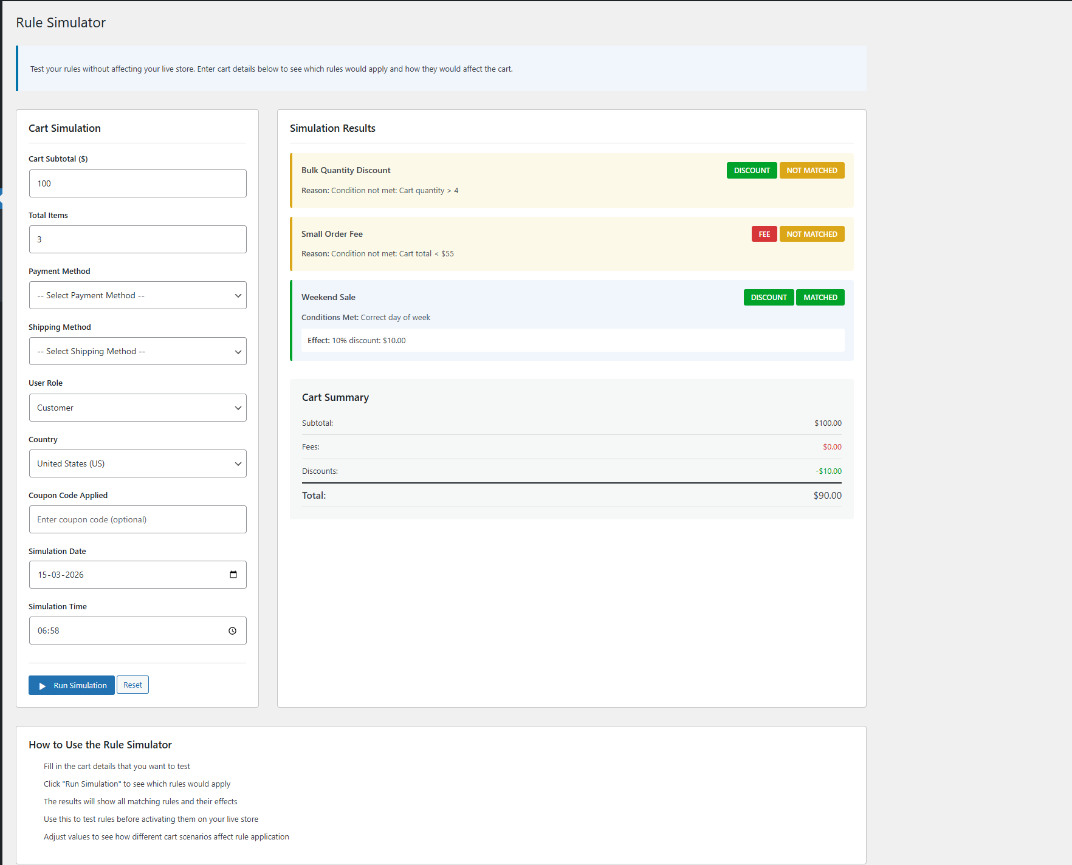Click the Simulation Results heading
The height and width of the screenshot is (865, 1072).
[332, 128]
